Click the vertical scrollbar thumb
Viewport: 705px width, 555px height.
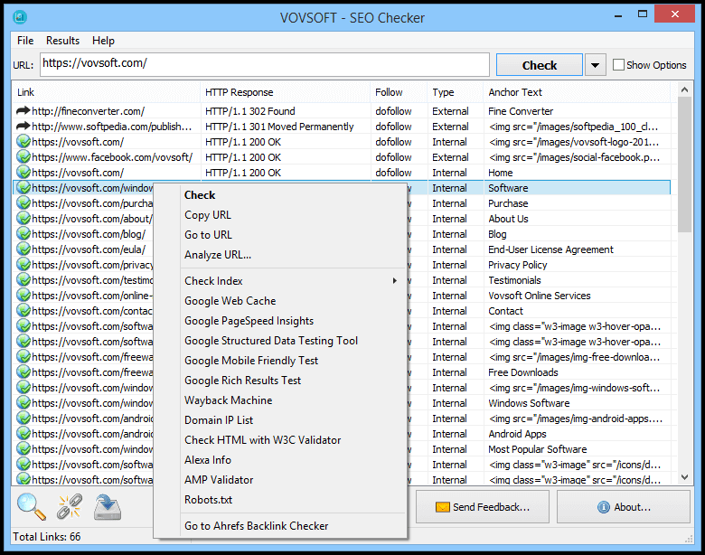[684, 165]
